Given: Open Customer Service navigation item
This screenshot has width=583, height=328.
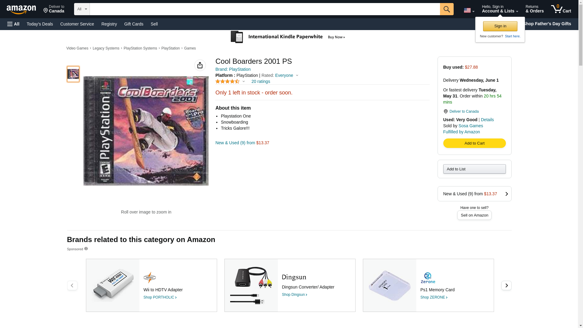Looking at the screenshot, I should coord(77,24).
